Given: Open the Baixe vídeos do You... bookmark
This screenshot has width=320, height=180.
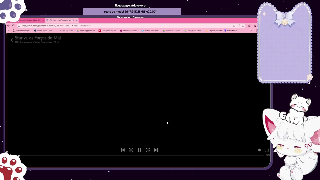Looking at the screenshot, I should [x=108, y=31].
